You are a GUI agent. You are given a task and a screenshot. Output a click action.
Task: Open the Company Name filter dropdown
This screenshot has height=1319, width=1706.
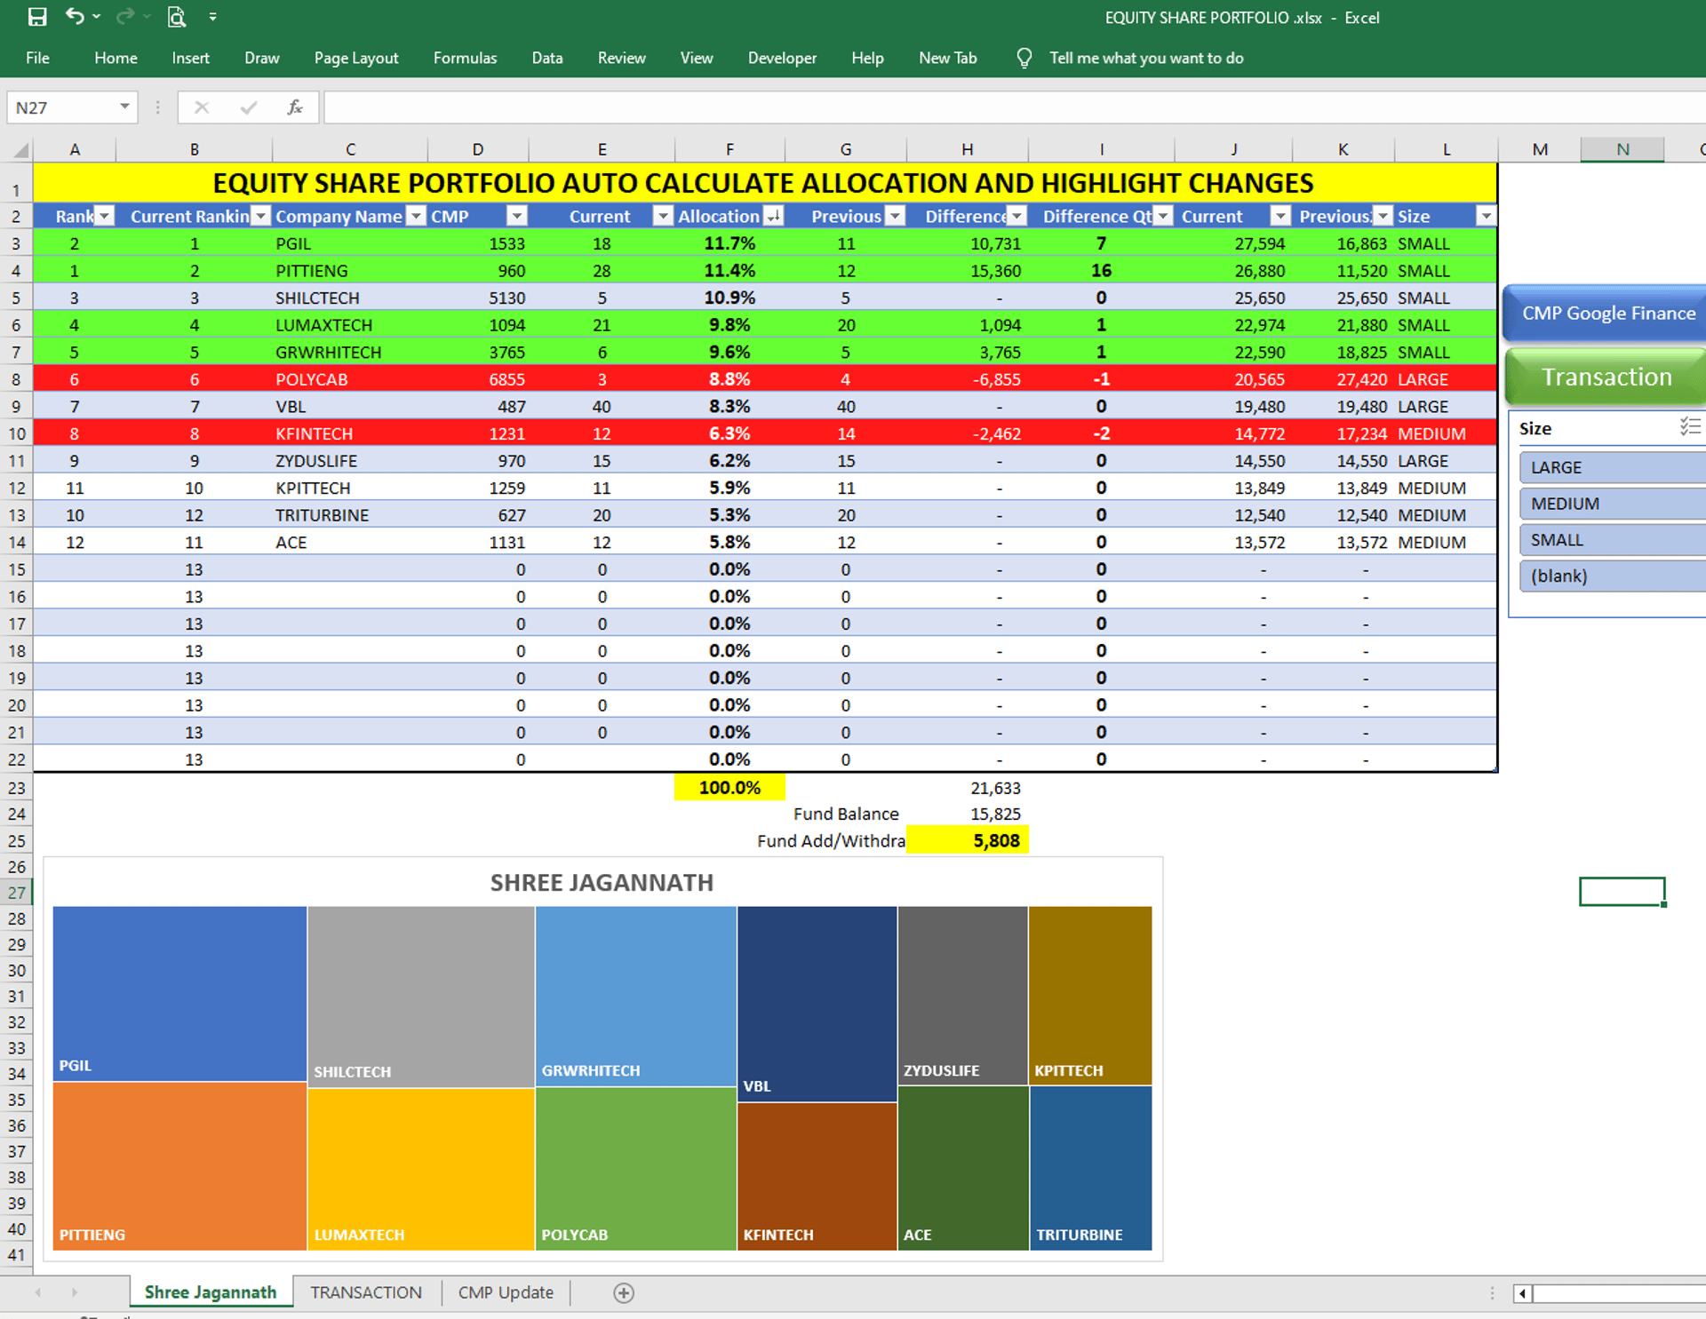[415, 216]
